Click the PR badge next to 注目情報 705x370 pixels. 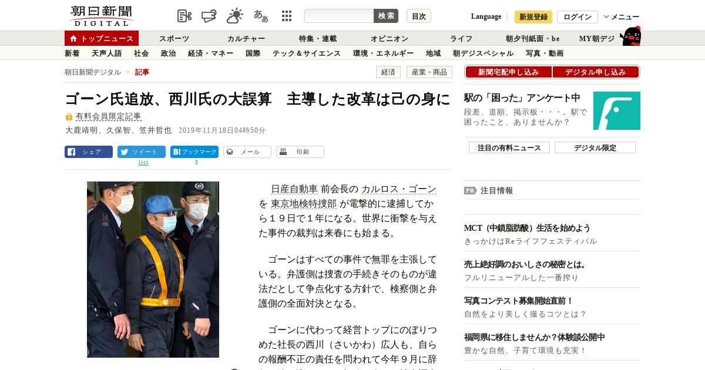pos(470,190)
